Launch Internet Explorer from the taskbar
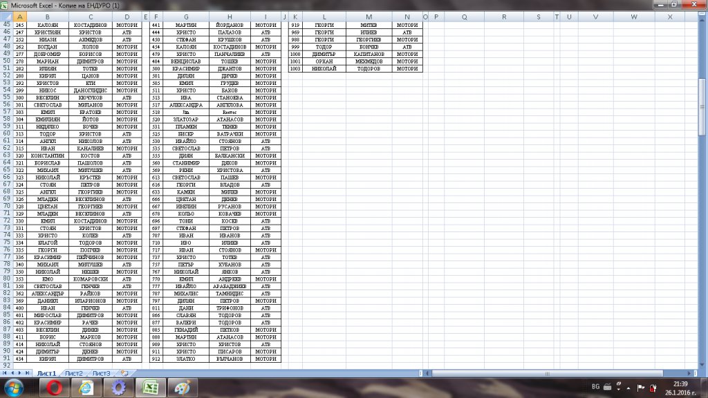The image size is (708, 398). [86, 388]
